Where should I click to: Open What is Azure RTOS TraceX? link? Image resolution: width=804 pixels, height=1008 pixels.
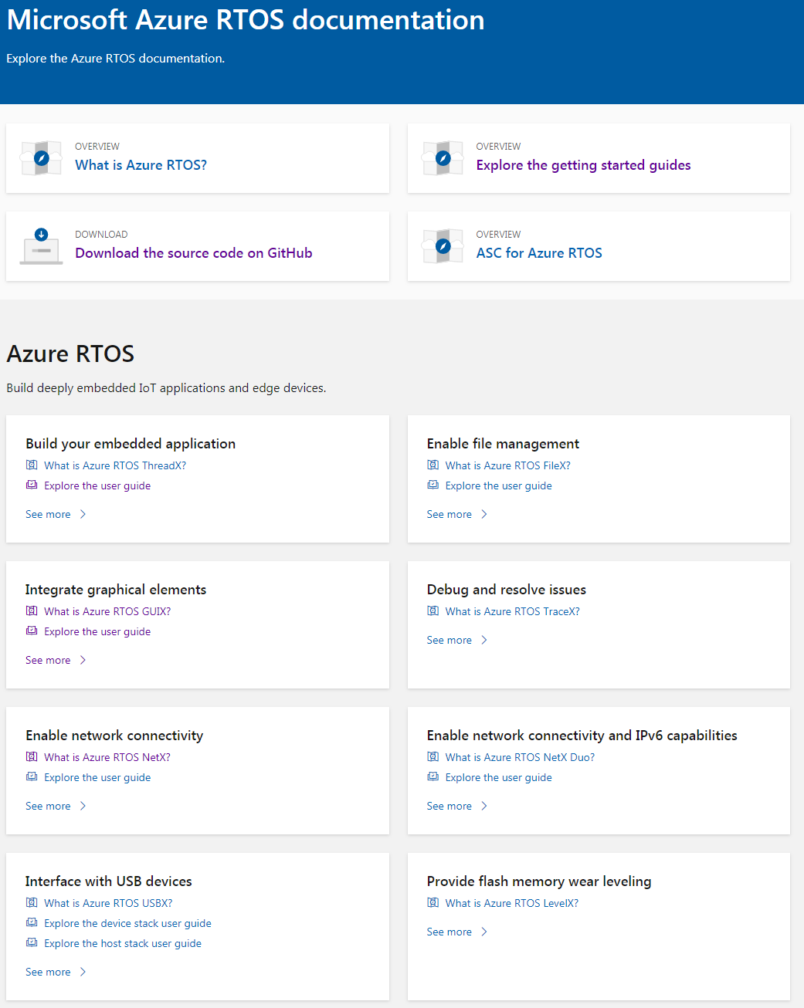(x=513, y=611)
